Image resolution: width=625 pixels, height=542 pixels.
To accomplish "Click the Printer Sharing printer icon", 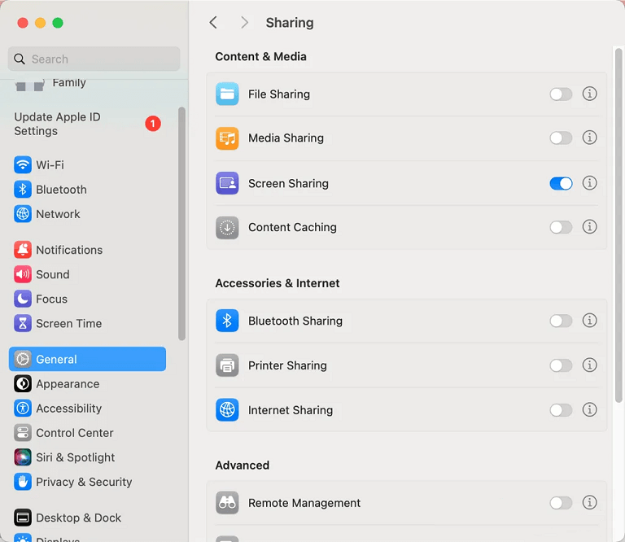I will (227, 365).
